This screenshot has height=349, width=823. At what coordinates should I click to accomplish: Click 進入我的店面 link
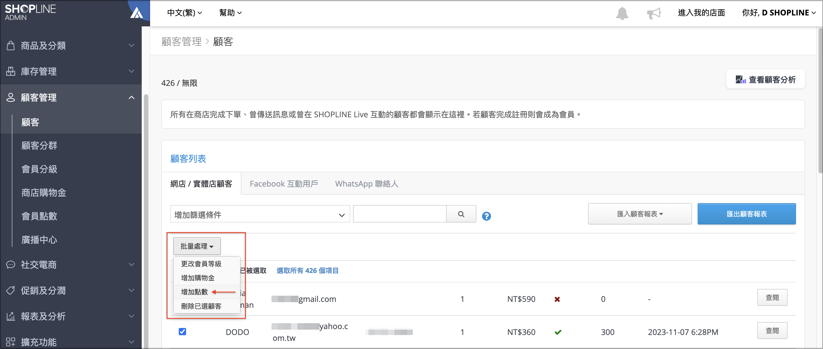[x=701, y=13]
